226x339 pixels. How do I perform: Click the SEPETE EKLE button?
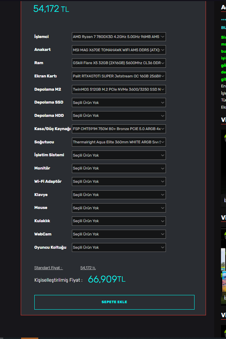point(114,302)
